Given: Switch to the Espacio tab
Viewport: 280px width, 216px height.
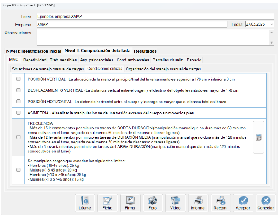Looking at the screenshot, I should (194, 60).
